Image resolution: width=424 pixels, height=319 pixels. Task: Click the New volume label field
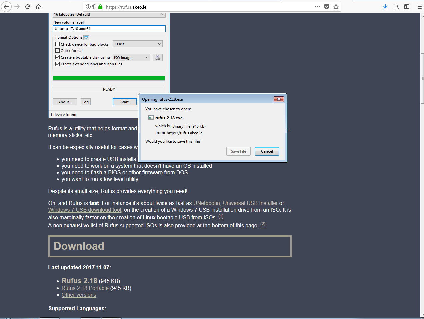point(109,29)
